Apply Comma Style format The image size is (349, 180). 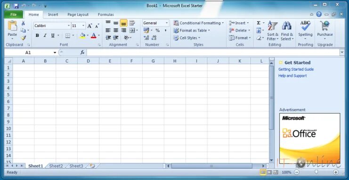coord(165,30)
